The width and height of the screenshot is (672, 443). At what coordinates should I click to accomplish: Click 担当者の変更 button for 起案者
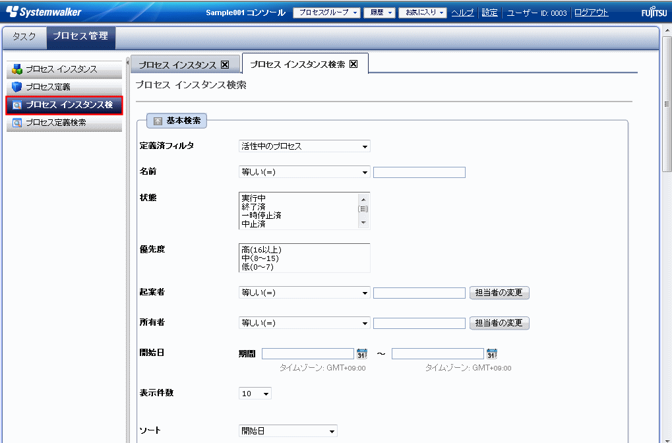(x=499, y=293)
